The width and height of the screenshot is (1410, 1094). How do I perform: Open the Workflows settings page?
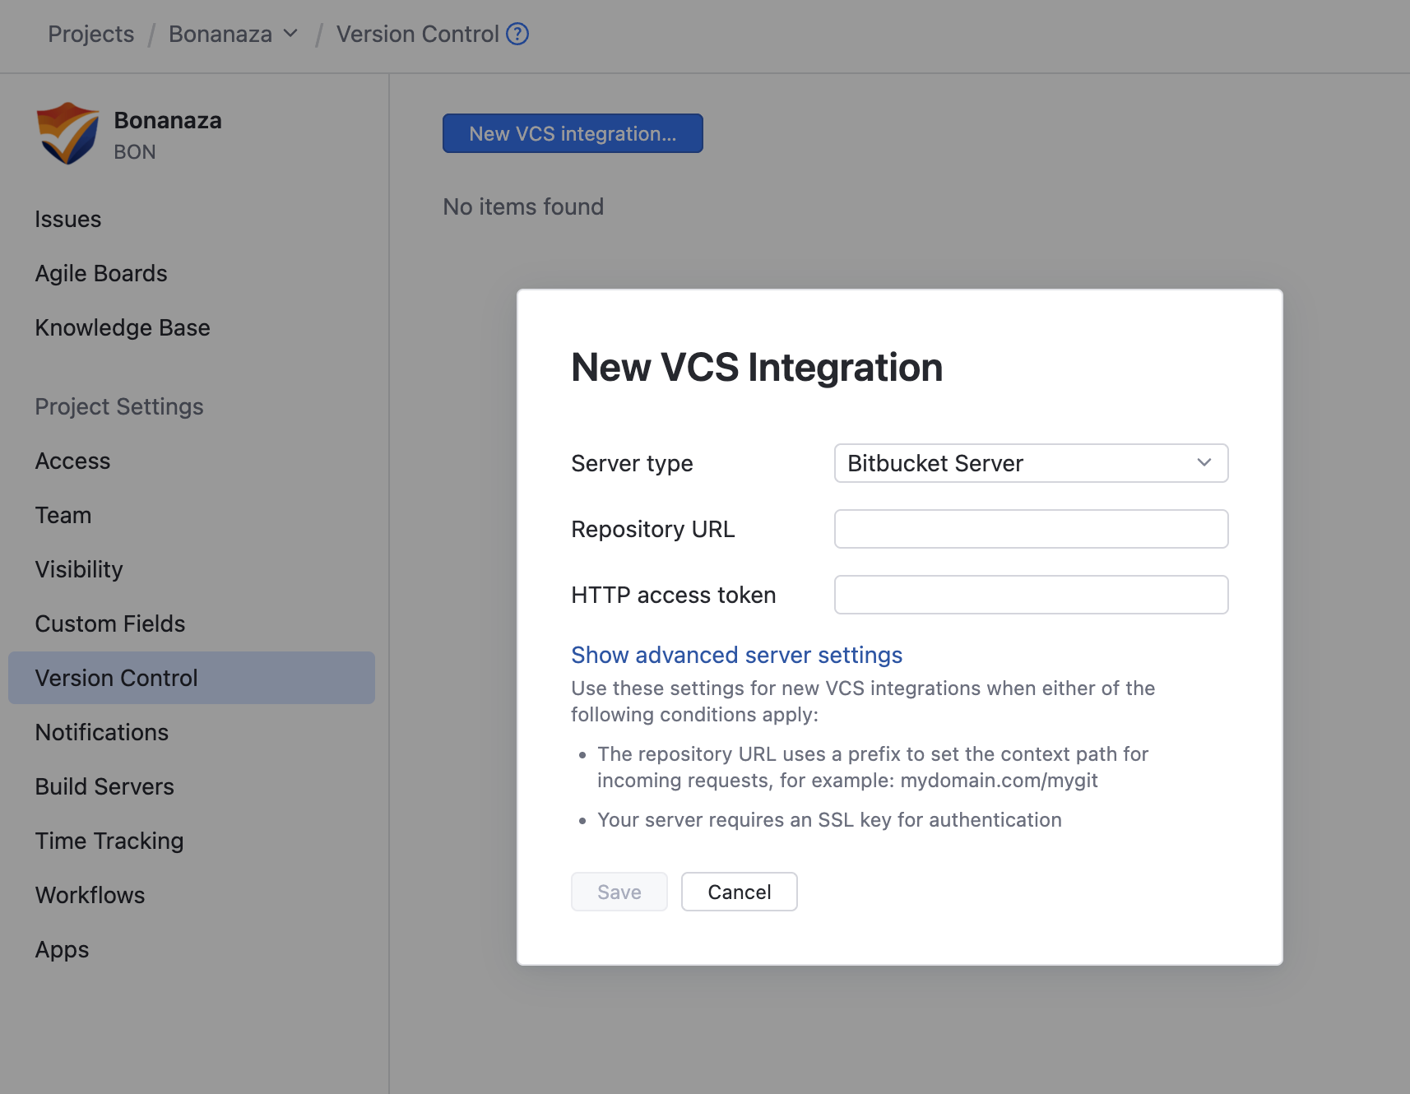[90, 895]
